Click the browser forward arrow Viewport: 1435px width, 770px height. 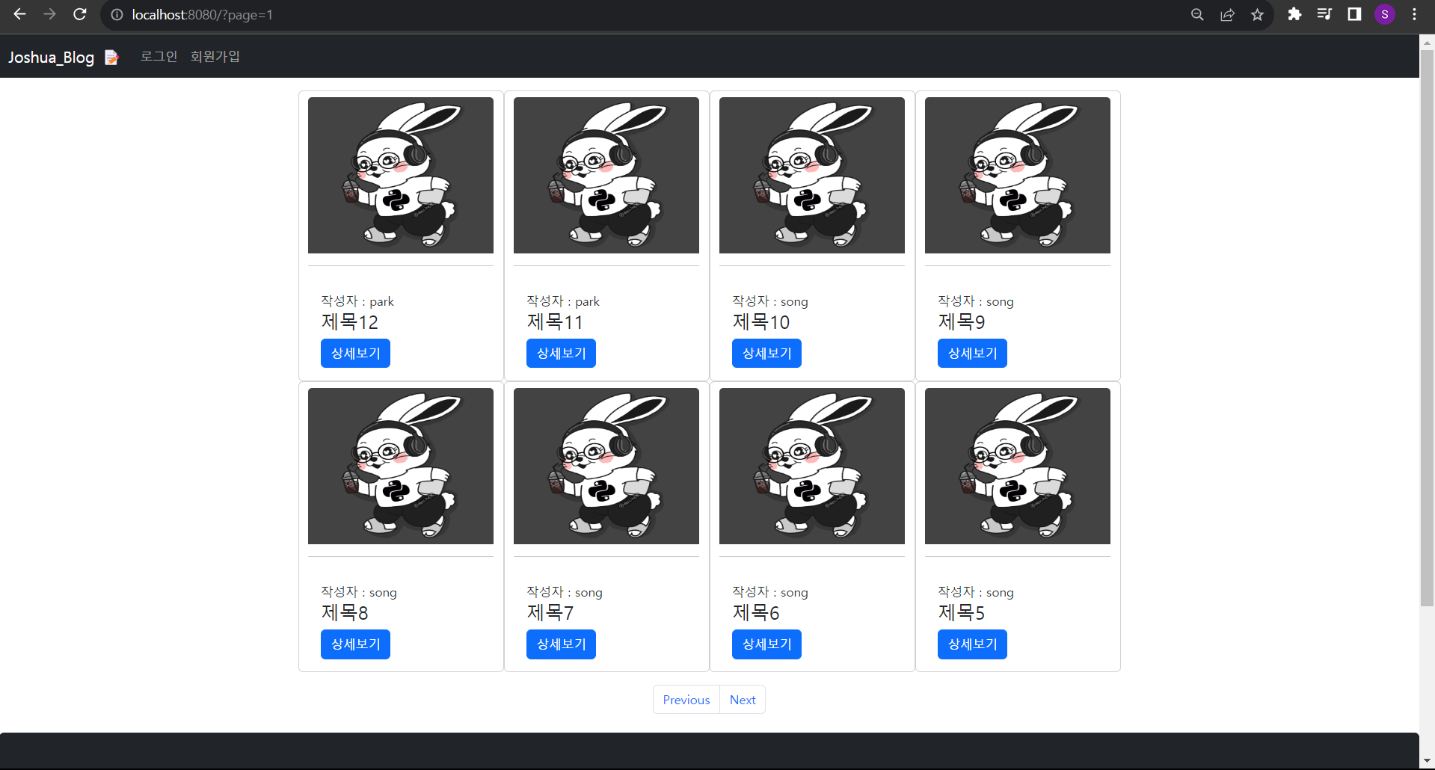click(x=49, y=14)
